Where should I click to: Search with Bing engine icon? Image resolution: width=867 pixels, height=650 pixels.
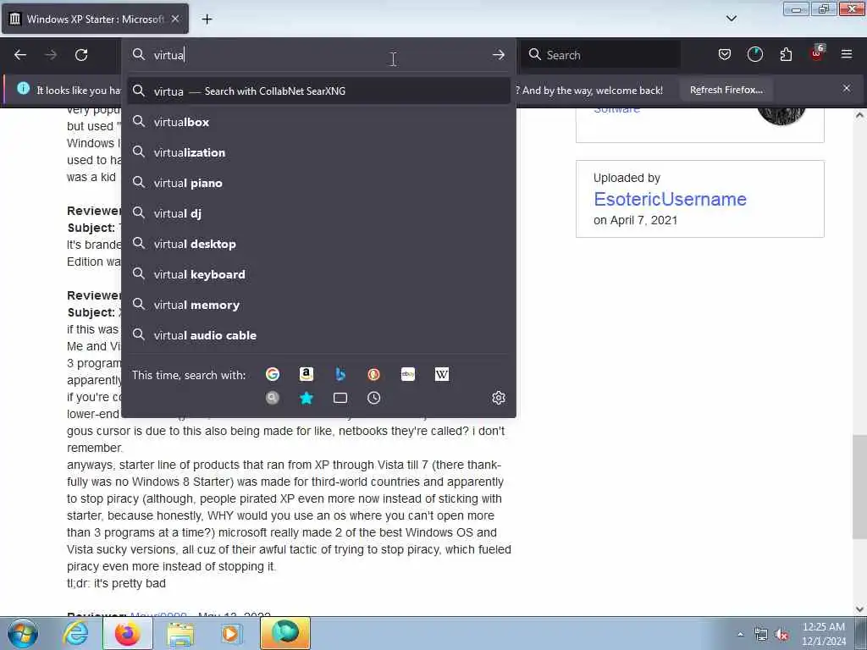tap(340, 375)
